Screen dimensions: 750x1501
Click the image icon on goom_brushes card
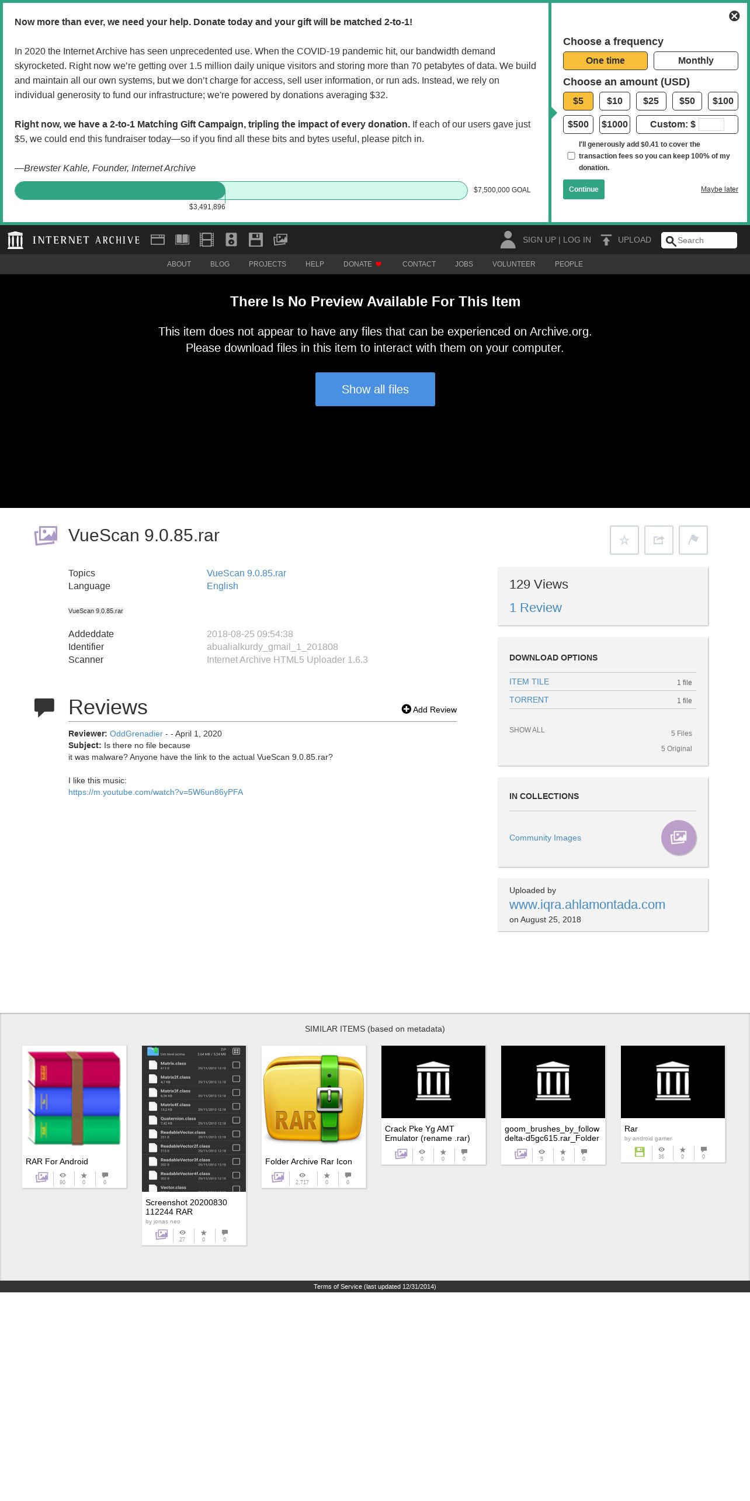(520, 1153)
